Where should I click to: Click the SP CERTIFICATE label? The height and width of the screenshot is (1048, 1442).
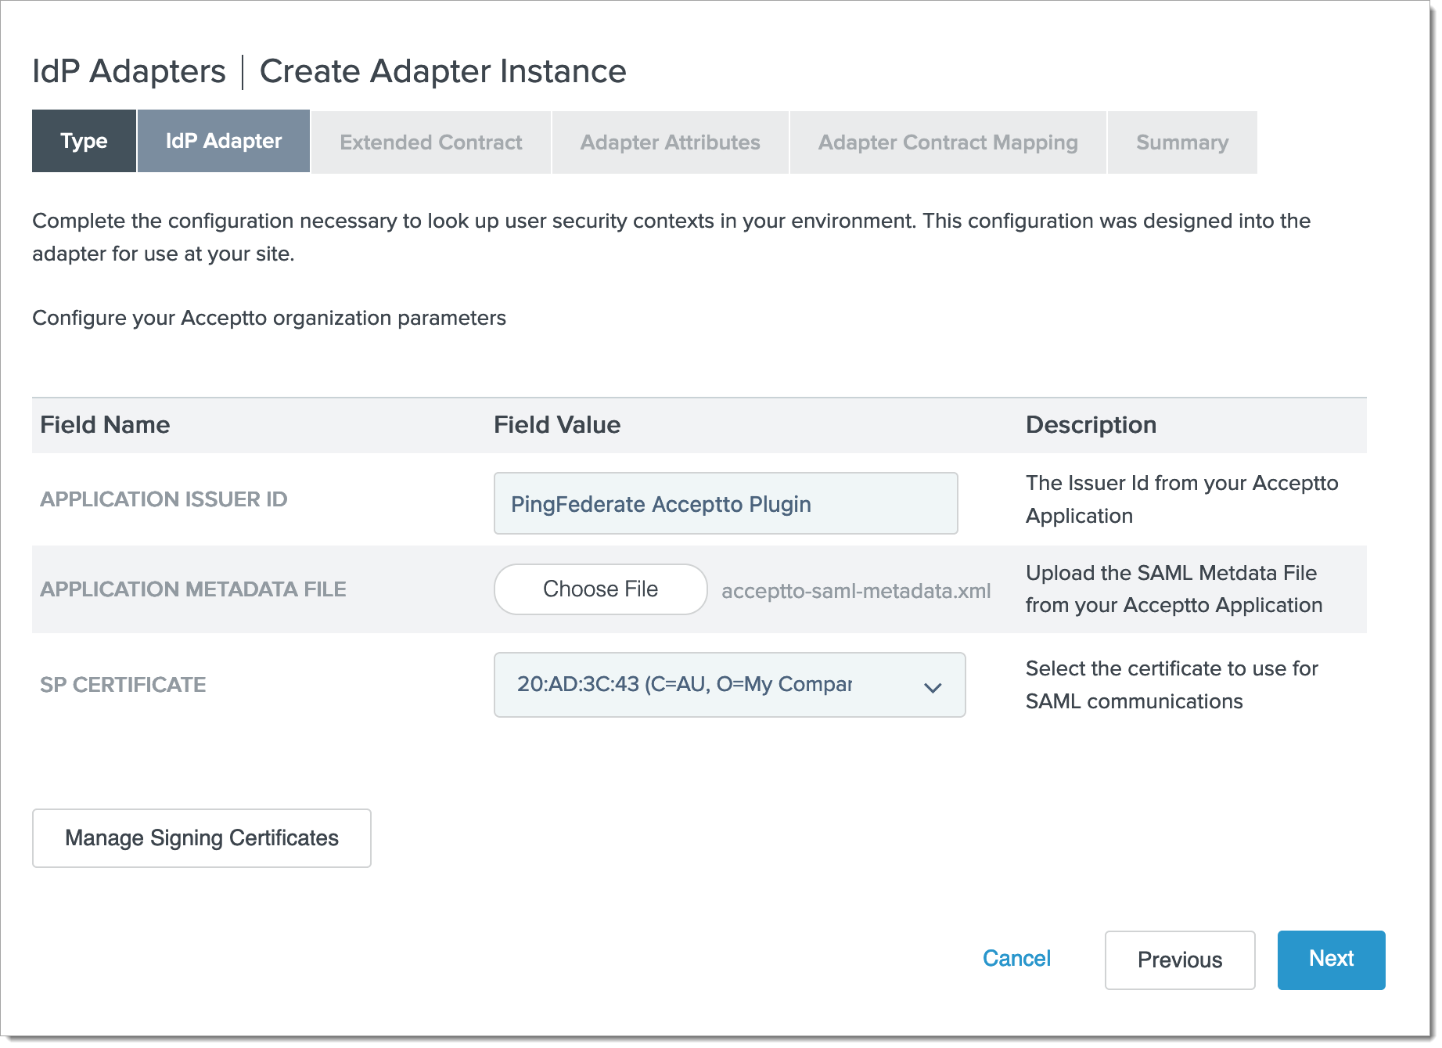[123, 685]
